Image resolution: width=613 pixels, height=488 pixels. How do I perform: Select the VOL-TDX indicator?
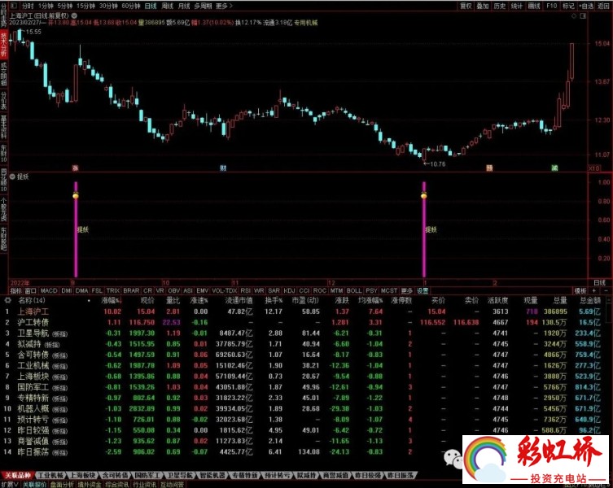pos(225,290)
